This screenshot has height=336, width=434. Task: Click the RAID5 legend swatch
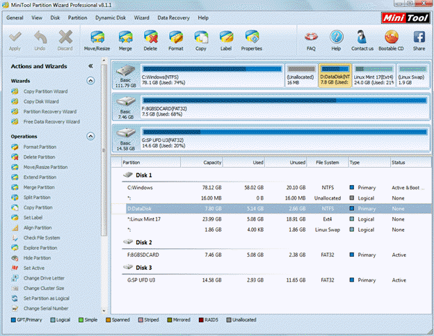pos(201,320)
